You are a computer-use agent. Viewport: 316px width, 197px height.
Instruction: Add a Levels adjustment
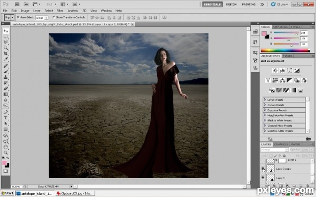point(282,70)
